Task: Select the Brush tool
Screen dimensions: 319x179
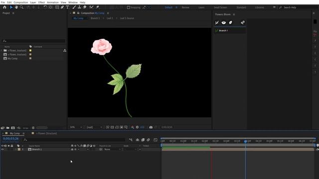Action: point(74,7)
